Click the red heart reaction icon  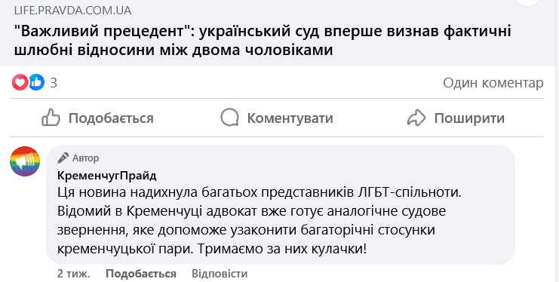pos(20,82)
